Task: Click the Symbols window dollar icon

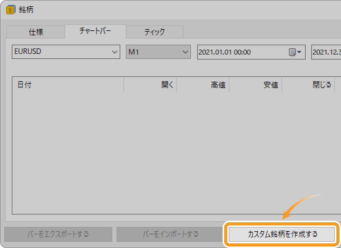Action: 11,10
